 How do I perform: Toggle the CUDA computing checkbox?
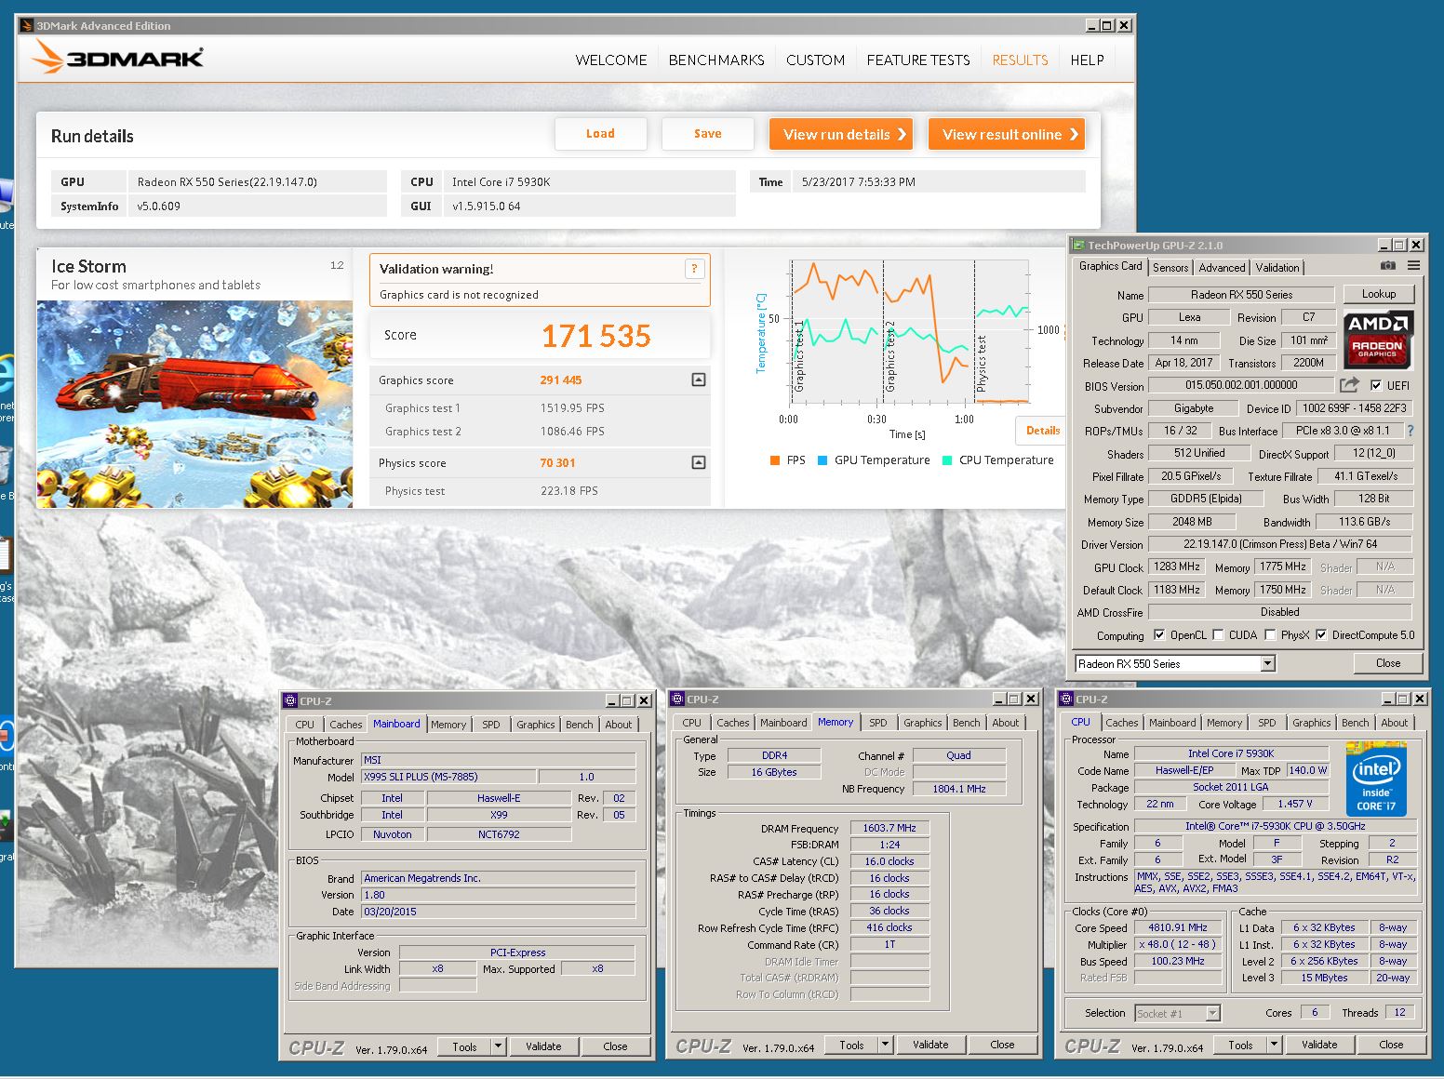(x=1218, y=635)
